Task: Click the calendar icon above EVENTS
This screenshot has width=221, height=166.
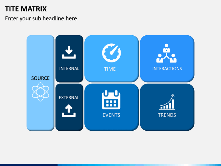Action: [x=111, y=100]
